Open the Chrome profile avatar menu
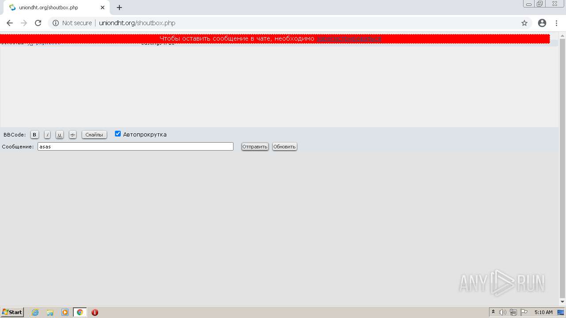This screenshot has height=318, width=566. (x=542, y=23)
